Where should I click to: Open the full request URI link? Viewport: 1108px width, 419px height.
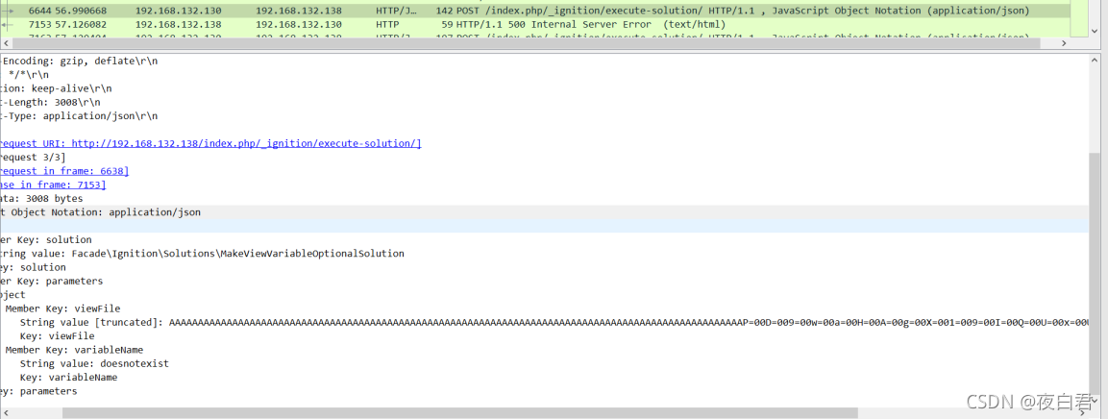coord(210,143)
